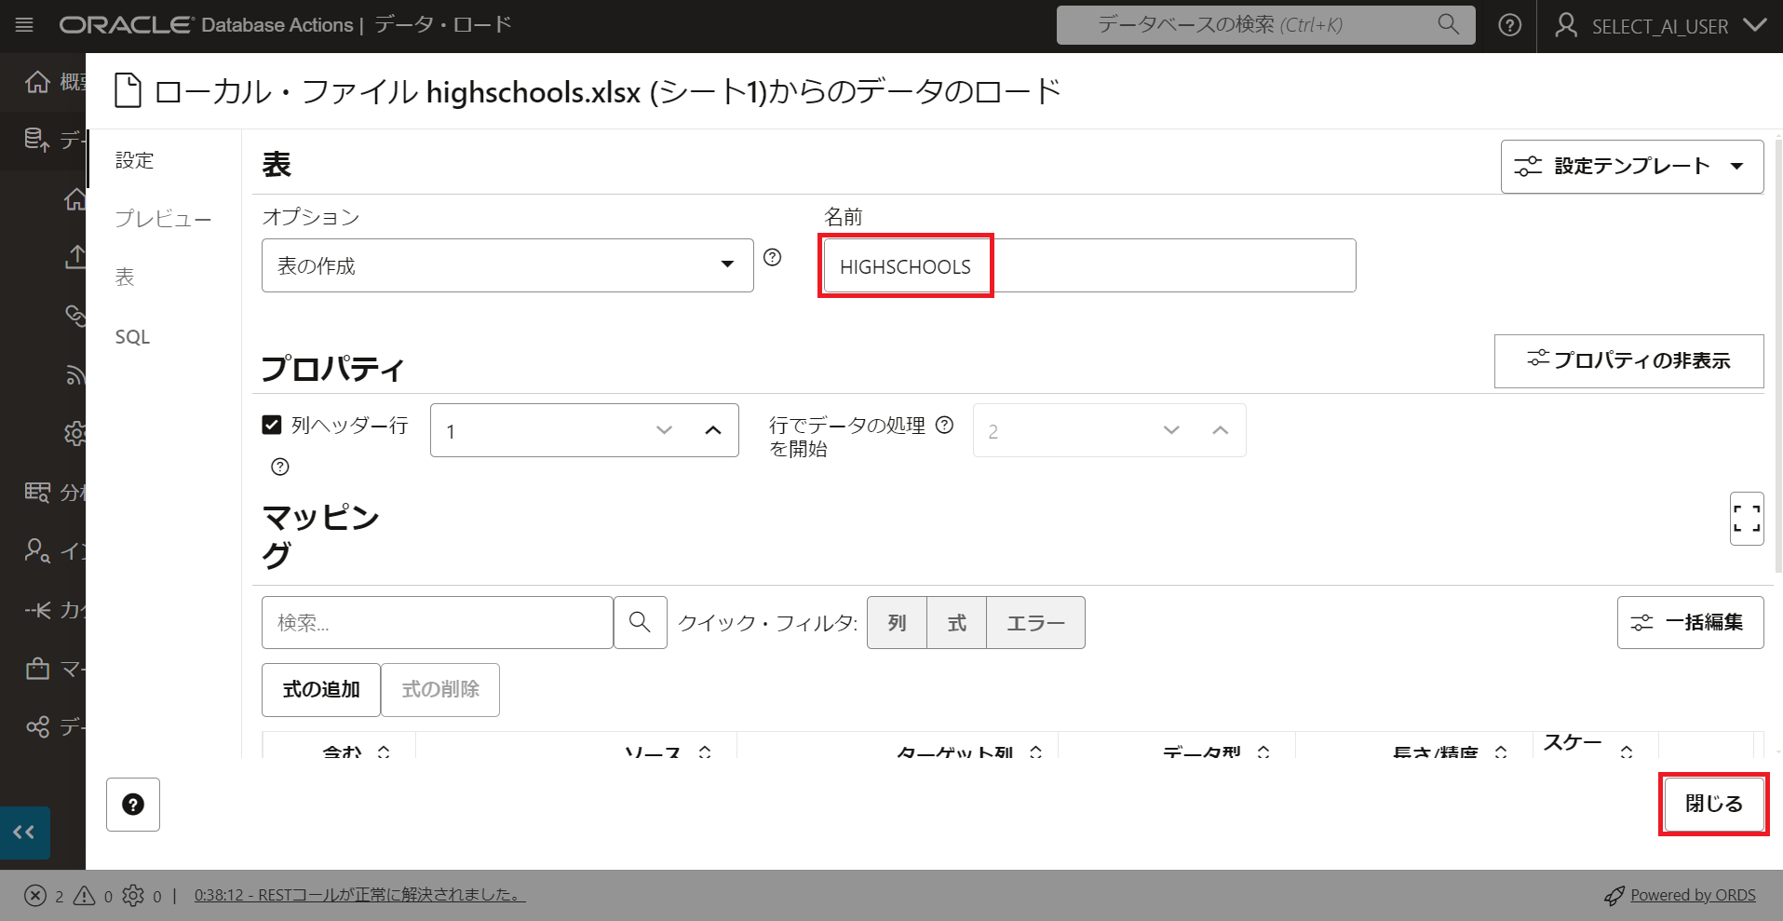Screen dimensions: 1783x921
Task: Click the 式の追加 button
Action: click(x=320, y=690)
